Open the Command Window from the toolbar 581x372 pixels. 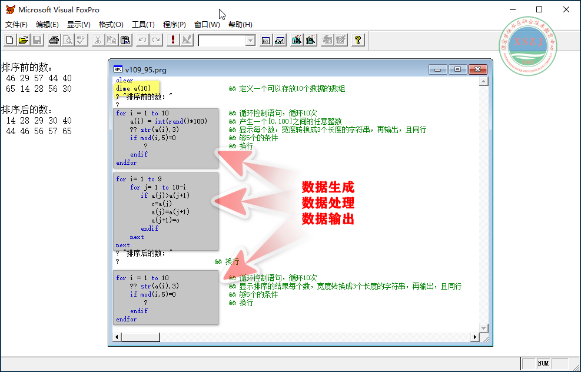(265, 39)
